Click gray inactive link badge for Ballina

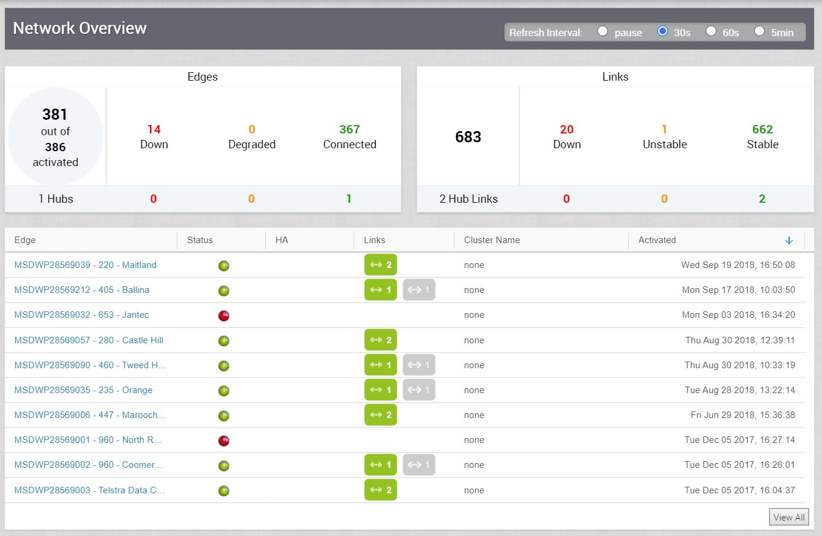[418, 290]
